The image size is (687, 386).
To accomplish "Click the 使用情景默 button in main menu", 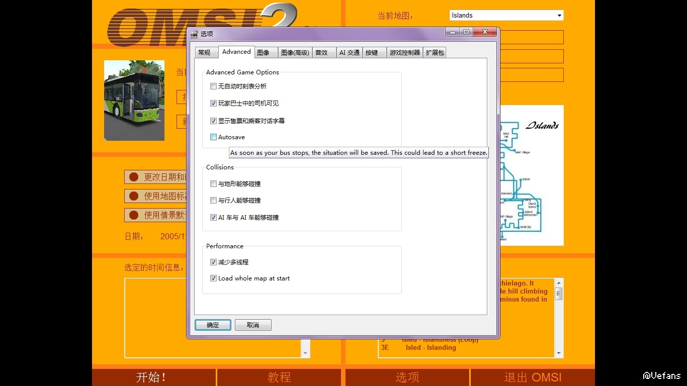I will pyautogui.click(x=156, y=215).
